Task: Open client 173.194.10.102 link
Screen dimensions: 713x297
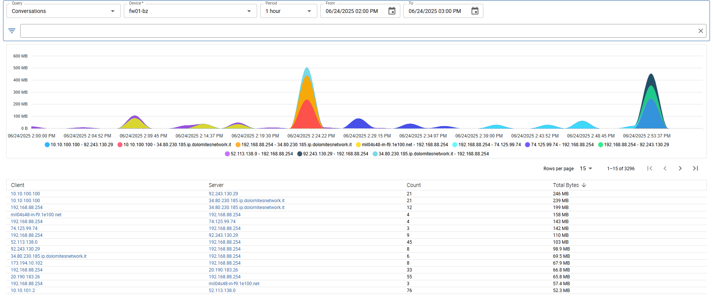Action: [x=27, y=263]
